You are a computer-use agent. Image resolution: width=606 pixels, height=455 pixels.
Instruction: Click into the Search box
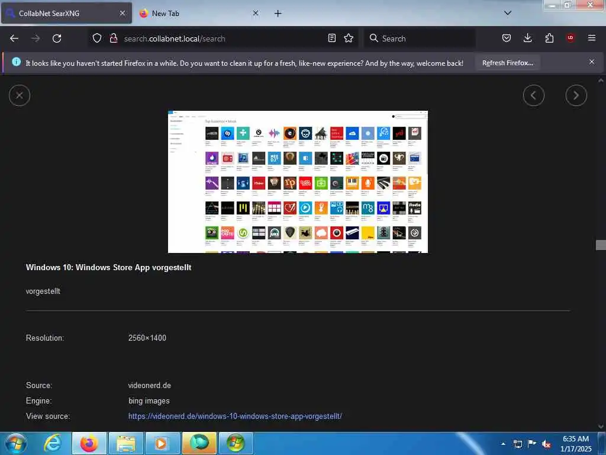click(x=420, y=39)
